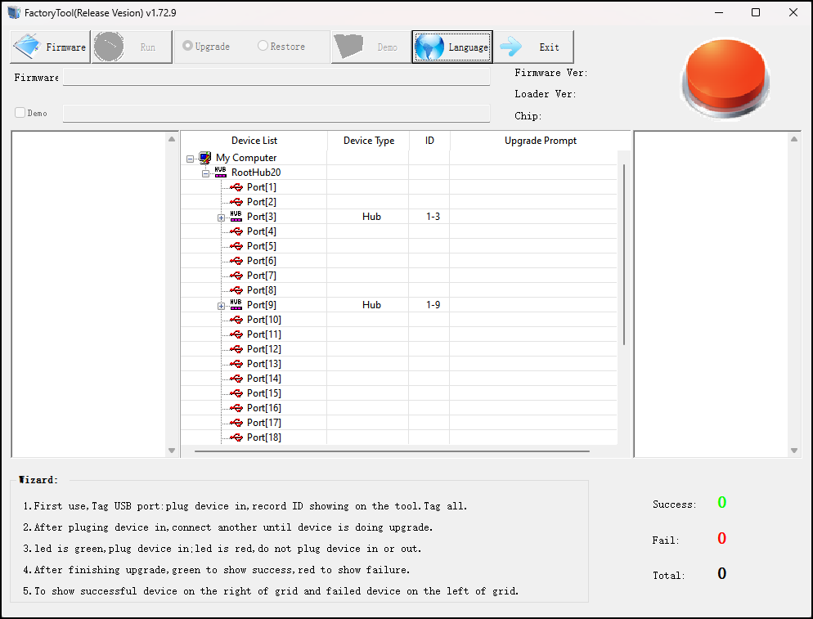Click the right success-list scroll down arrow

click(794, 451)
